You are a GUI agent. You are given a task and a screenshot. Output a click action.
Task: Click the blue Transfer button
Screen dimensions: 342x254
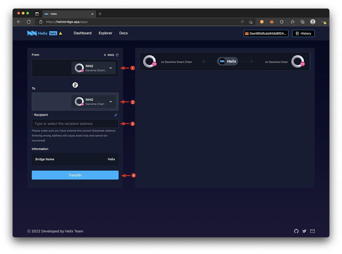[x=75, y=175]
